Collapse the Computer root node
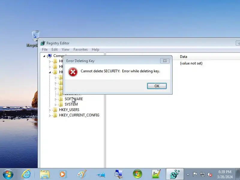Image resolution: width=240 pixels, height=180 pixels. point(44,56)
